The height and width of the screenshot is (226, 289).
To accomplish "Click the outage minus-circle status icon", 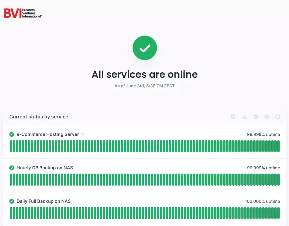I will (x=256, y=117).
